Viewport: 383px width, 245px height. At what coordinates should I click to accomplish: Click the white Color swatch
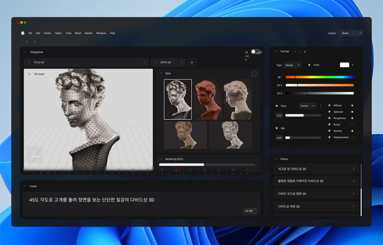pos(344,65)
